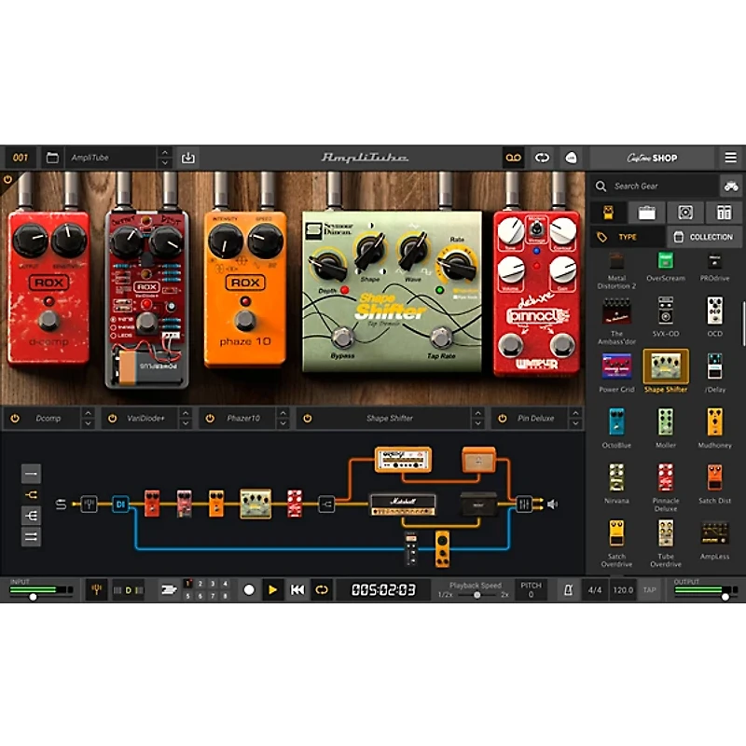Click the cloud upload icon near Custom SHOP
This screenshot has width=746, height=746.
[x=572, y=157]
